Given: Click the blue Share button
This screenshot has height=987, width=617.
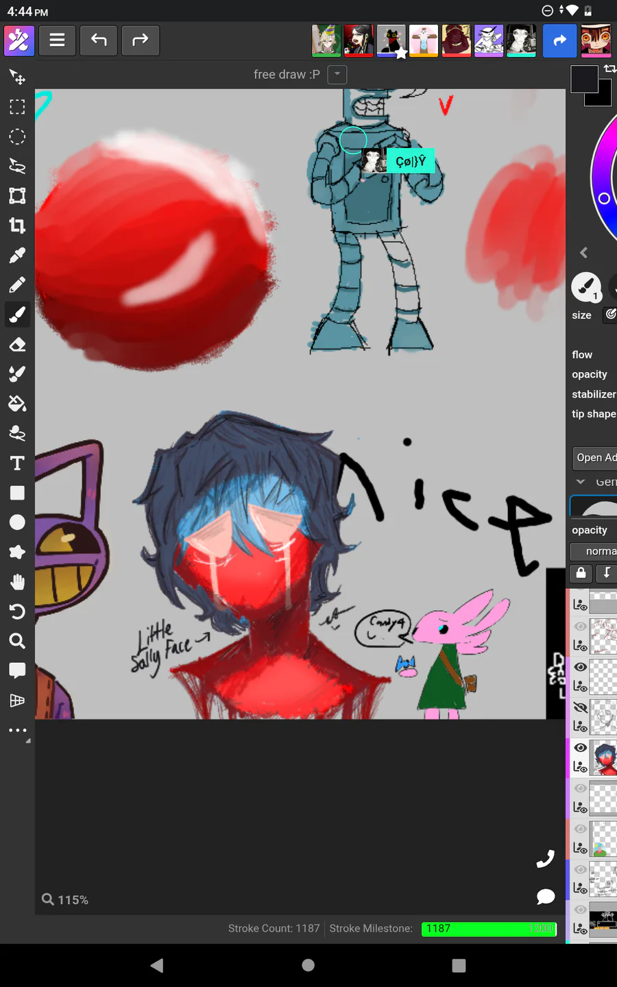Looking at the screenshot, I should pyautogui.click(x=560, y=40).
